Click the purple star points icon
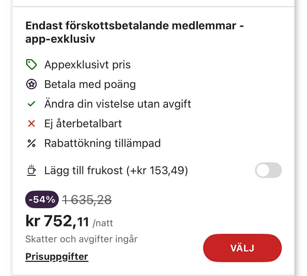 [x=31, y=84]
